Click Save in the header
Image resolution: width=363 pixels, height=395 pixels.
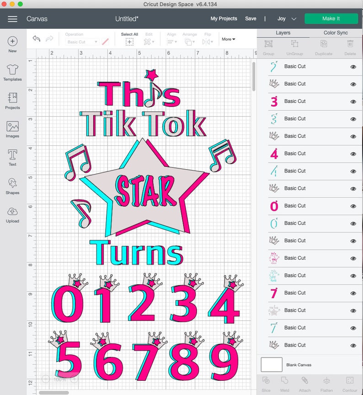click(251, 19)
